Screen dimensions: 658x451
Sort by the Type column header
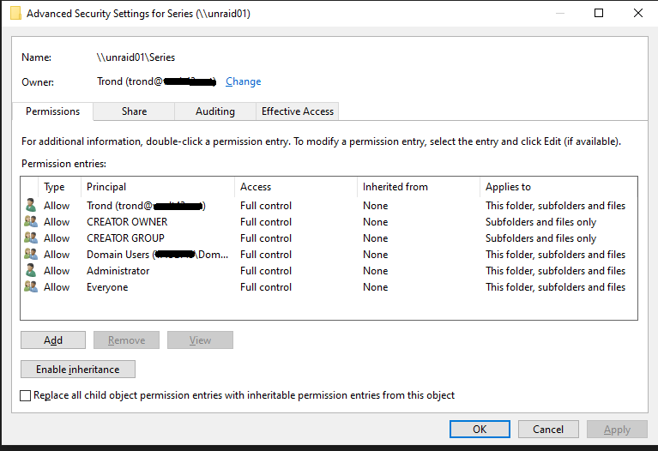(x=59, y=187)
